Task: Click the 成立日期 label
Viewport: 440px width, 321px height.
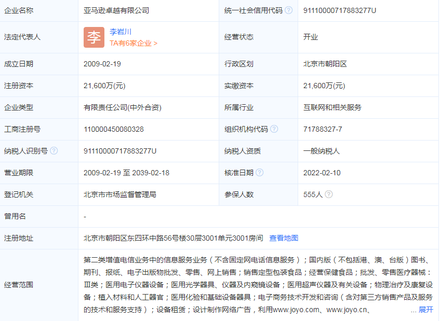Action: [19, 64]
